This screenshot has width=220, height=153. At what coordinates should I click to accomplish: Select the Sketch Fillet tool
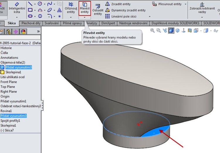click(x=50, y=16)
